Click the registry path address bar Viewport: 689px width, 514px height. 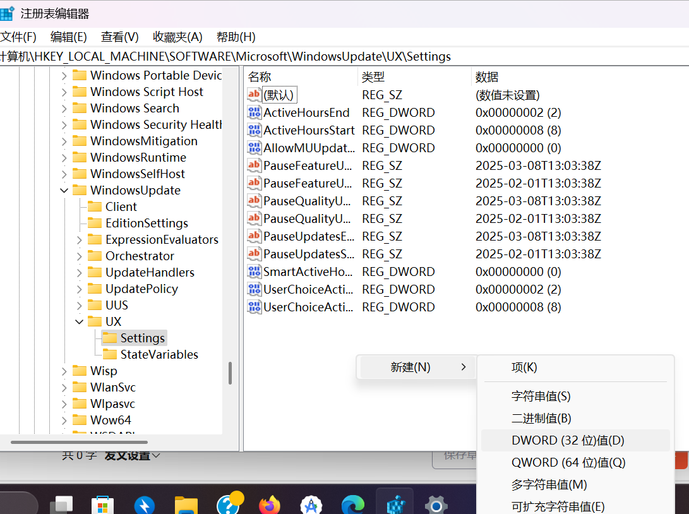(345, 57)
